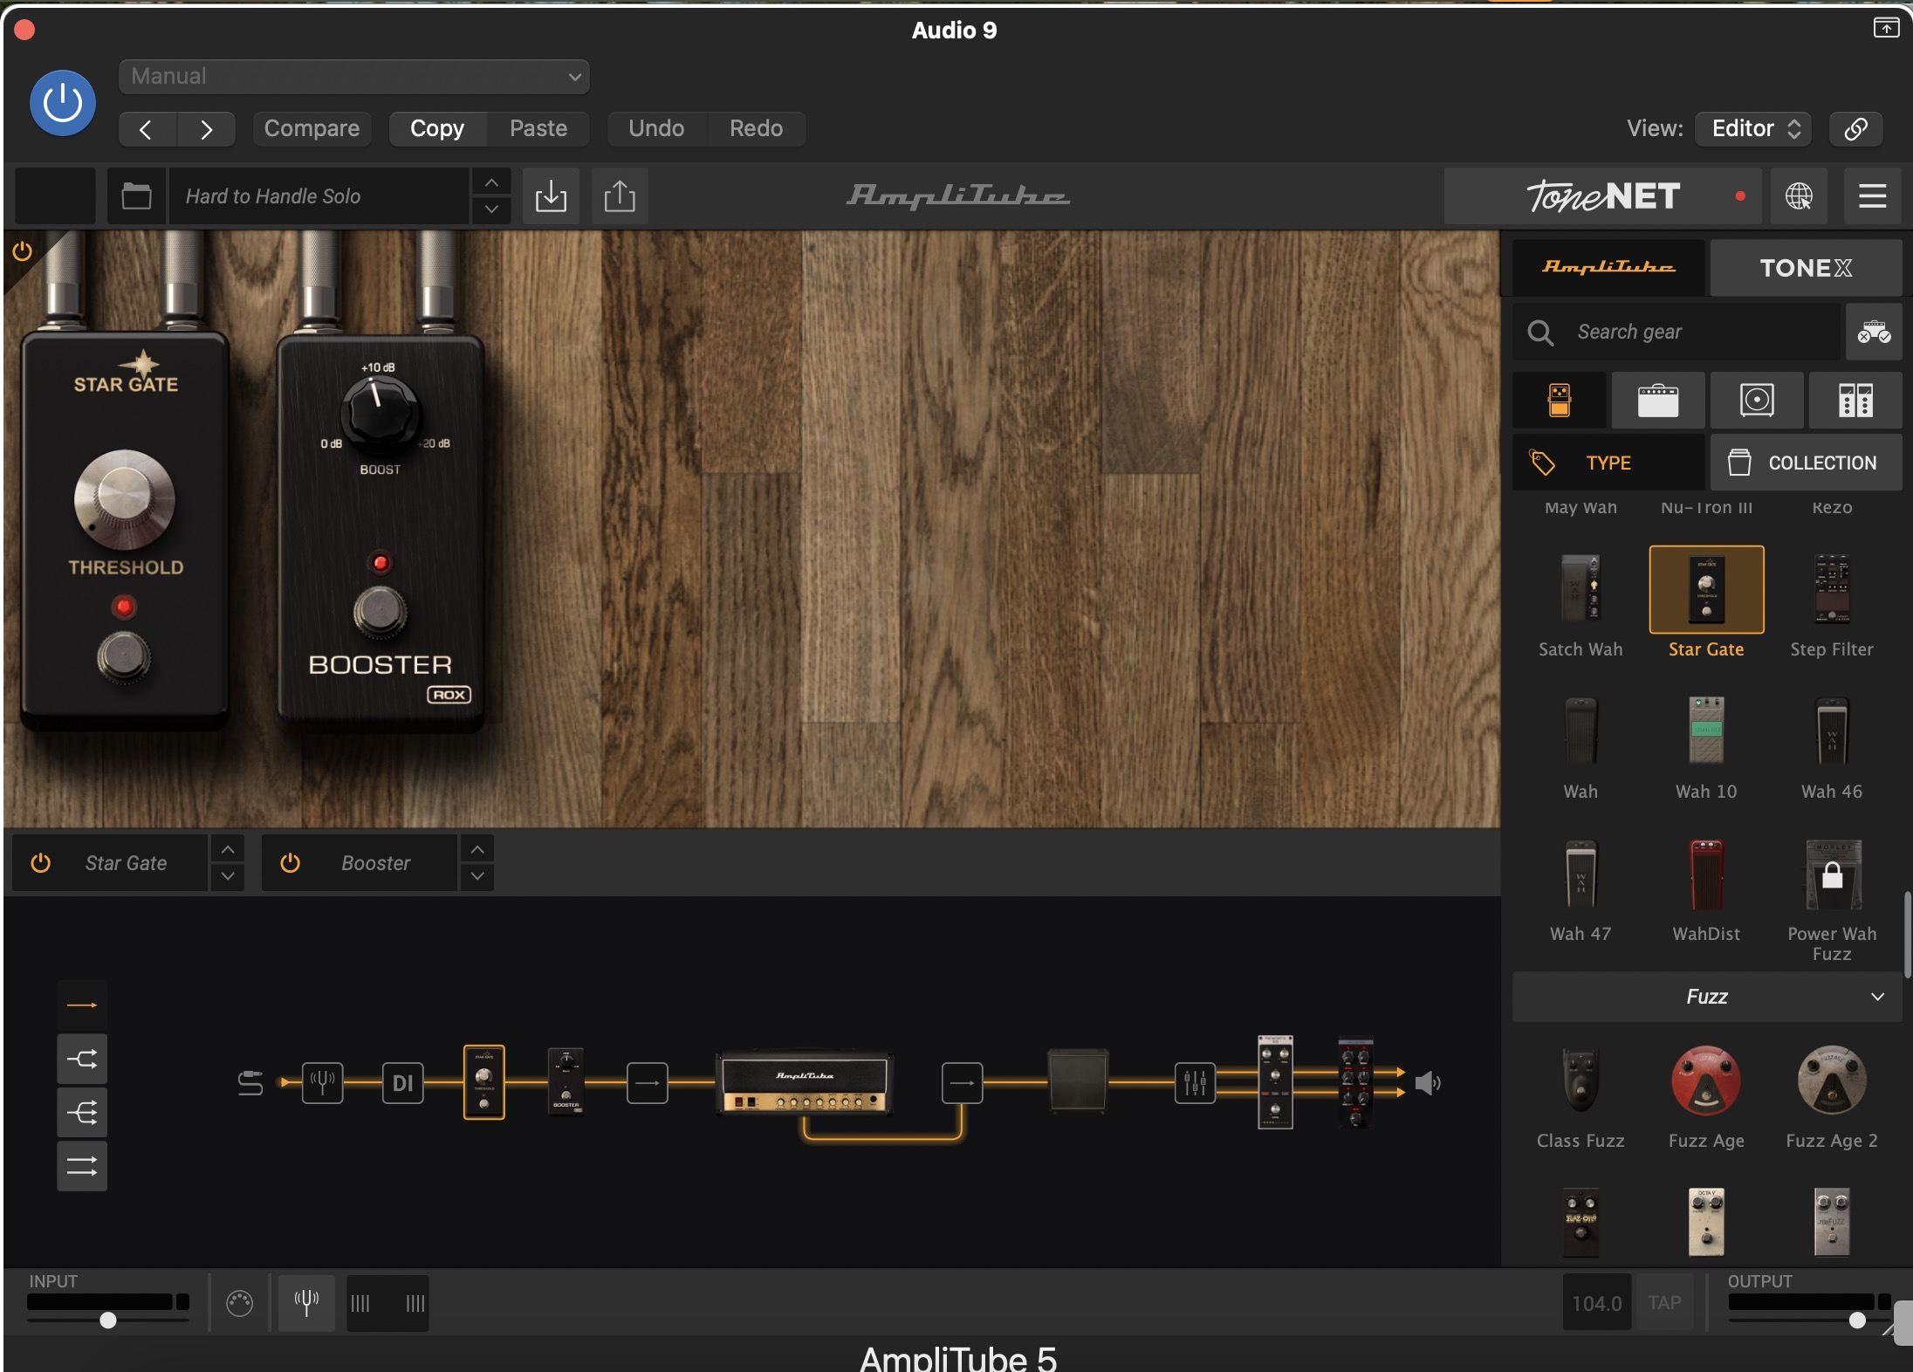Viewport: 1913px width, 1372px height.
Task: Select the Wah 10 pedal
Action: coord(1706,731)
